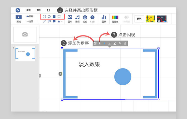Select the dashed invisible frame tool
187x119 pixels.
pos(59,17)
